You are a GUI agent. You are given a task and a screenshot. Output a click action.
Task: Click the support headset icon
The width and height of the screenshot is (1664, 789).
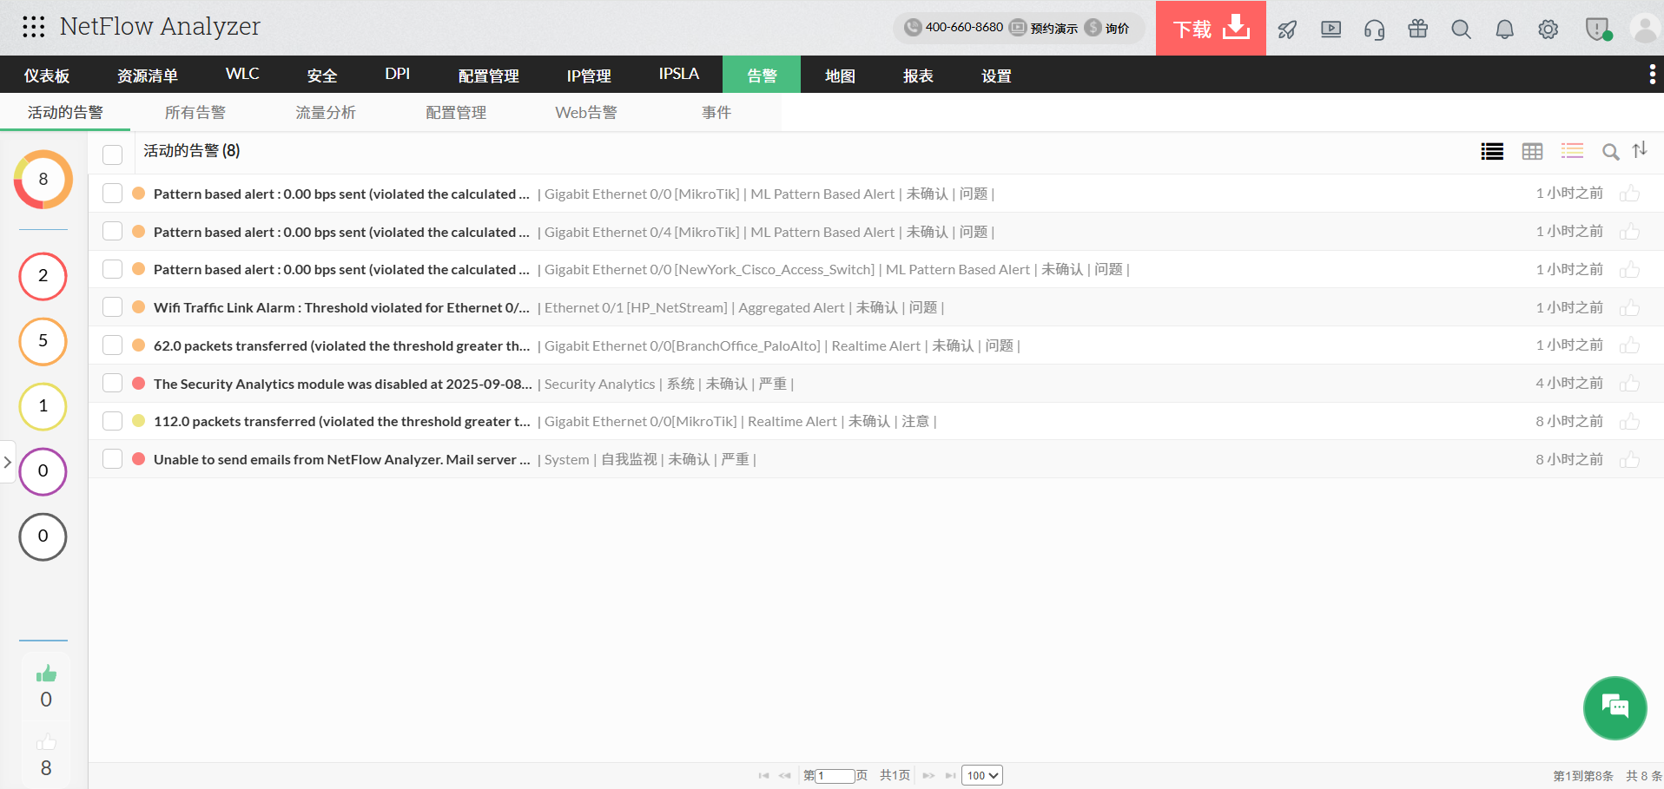click(x=1374, y=29)
